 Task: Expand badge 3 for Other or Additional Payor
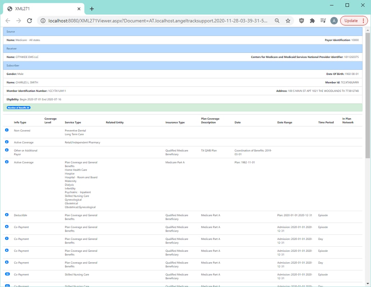[6, 150]
